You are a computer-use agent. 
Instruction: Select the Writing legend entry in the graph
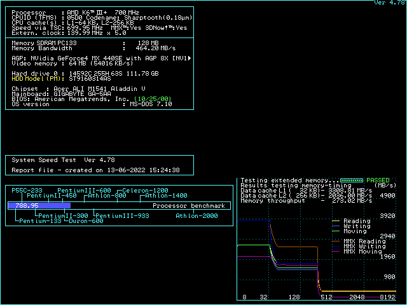click(357, 226)
